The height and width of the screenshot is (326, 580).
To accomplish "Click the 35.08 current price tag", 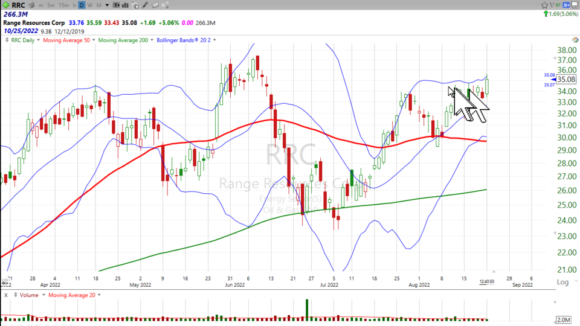I will point(566,80).
